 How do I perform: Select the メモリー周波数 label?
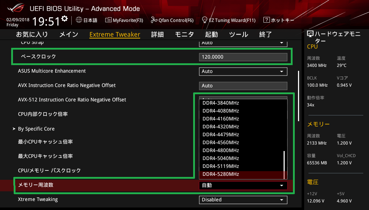click(36, 185)
